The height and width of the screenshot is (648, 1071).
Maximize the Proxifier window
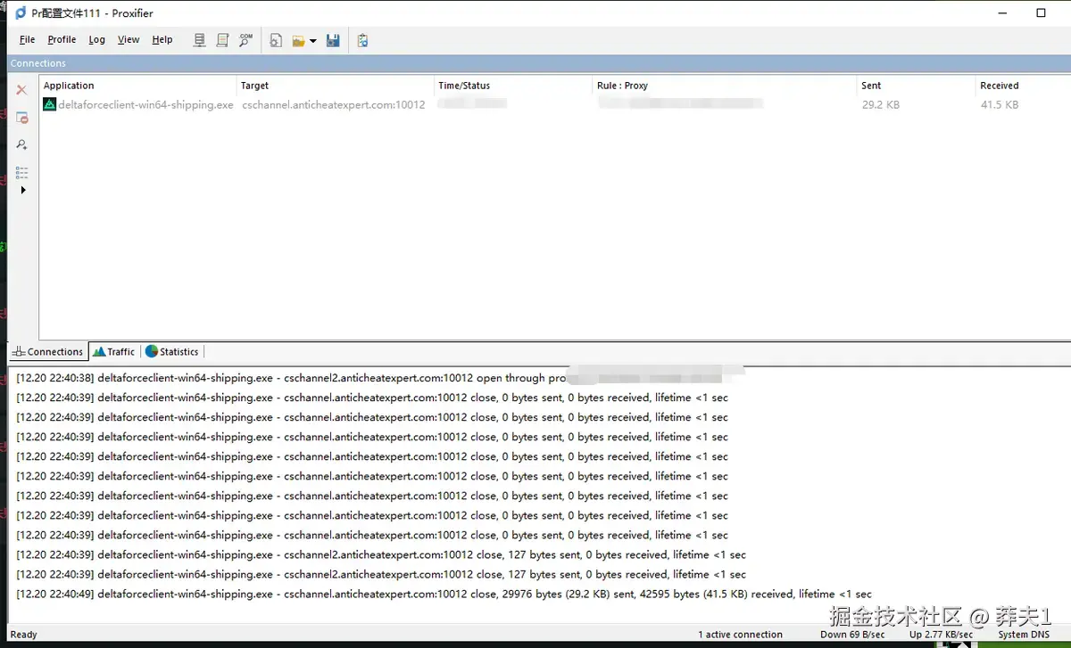(x=1041, y=13)
